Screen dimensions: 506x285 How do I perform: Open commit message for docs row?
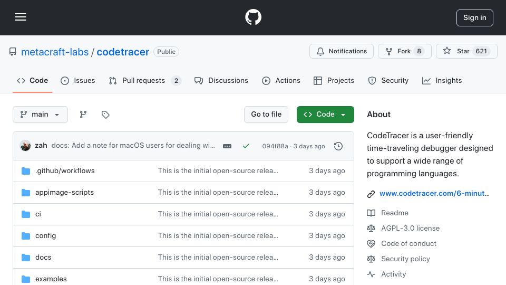click(218, 257)
